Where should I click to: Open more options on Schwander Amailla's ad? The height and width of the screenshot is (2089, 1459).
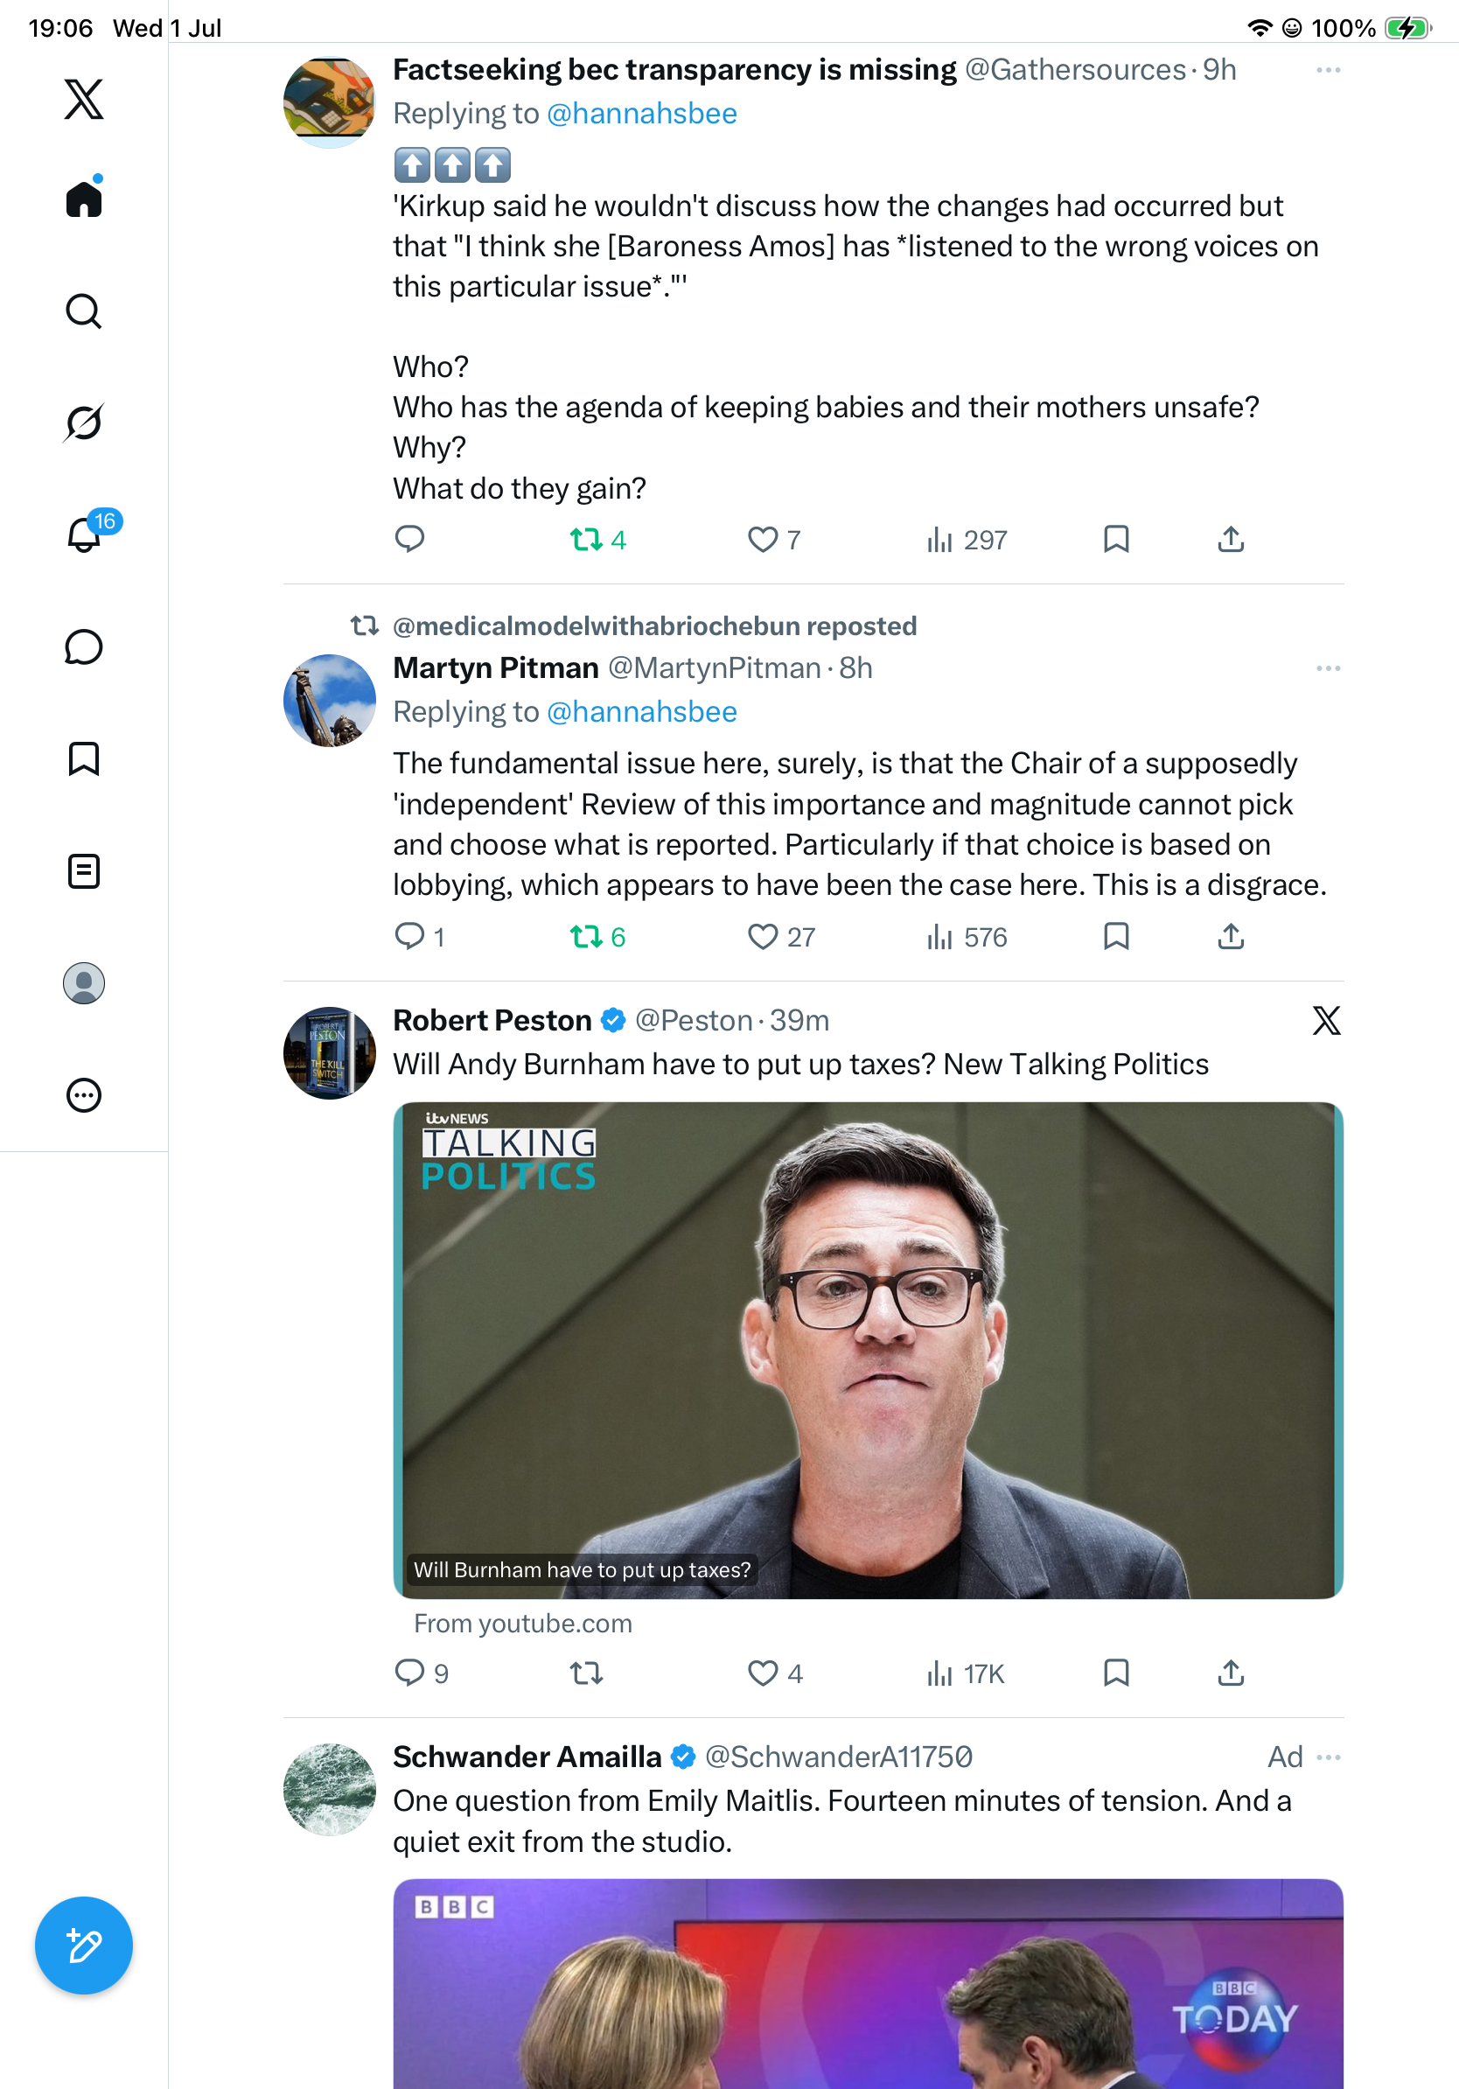[x=1328, y=1756]
